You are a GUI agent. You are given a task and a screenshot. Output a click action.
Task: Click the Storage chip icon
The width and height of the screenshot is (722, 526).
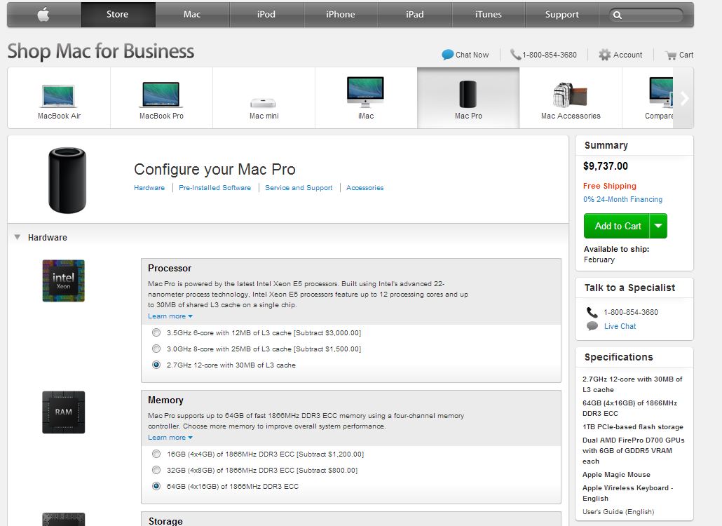pyautogui.click(x=64, y=519)
